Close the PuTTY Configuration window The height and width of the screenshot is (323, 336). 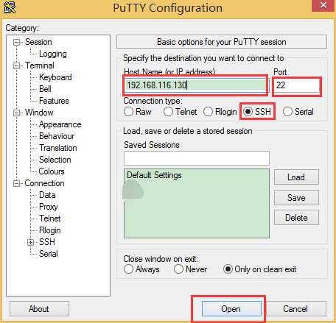pyautogui.click(x=323, y=5)
